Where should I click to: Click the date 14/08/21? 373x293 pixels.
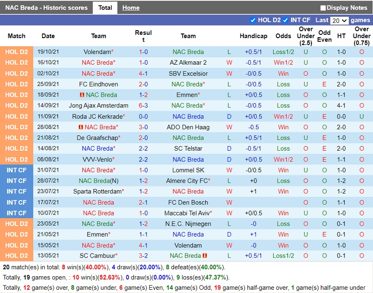[48, 148]
